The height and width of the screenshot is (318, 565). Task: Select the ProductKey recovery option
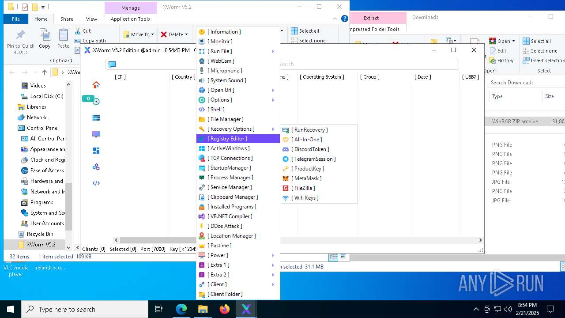319,169
